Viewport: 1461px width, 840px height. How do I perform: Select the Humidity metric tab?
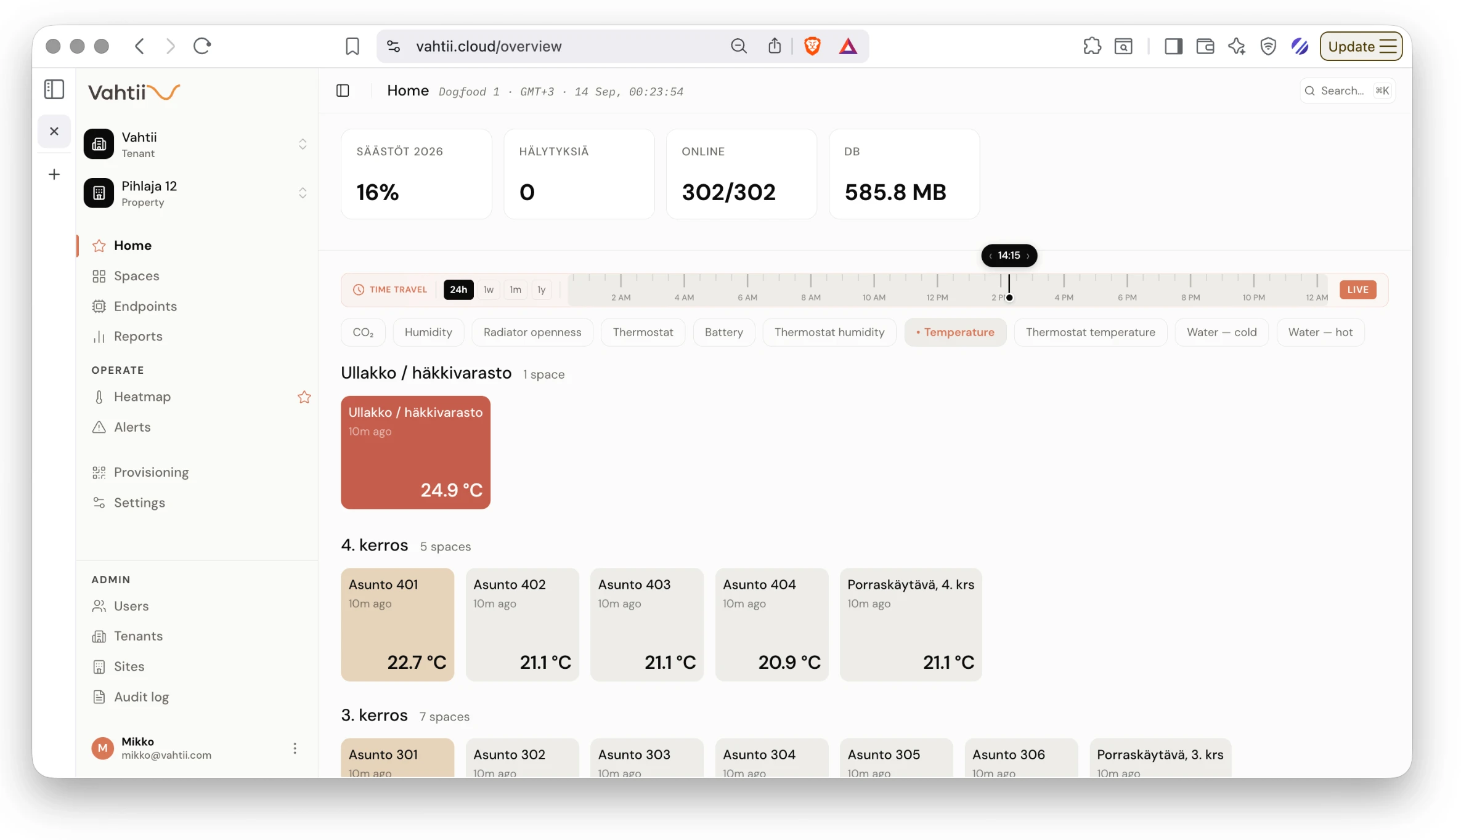(x=428, y=333)
